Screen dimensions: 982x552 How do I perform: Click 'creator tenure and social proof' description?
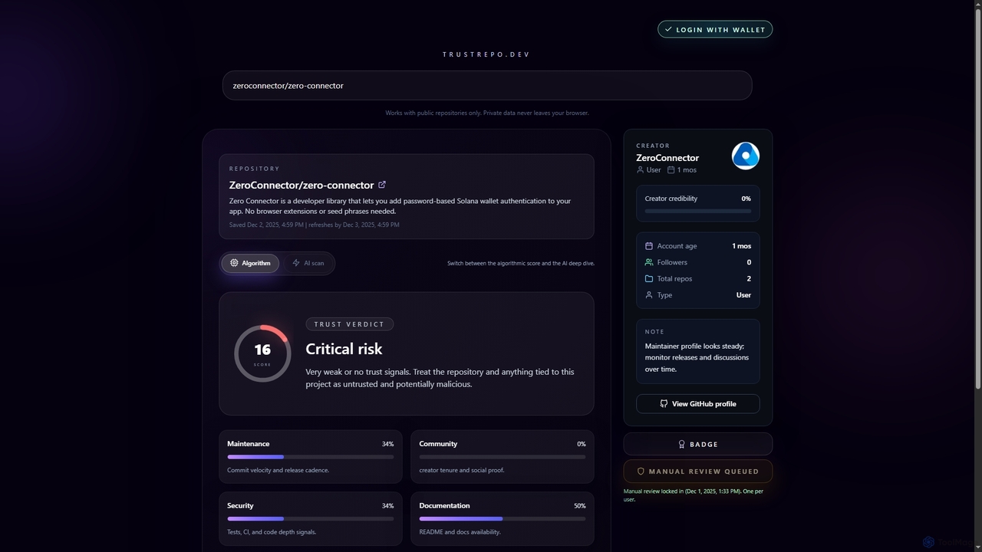tap(462, 470)
